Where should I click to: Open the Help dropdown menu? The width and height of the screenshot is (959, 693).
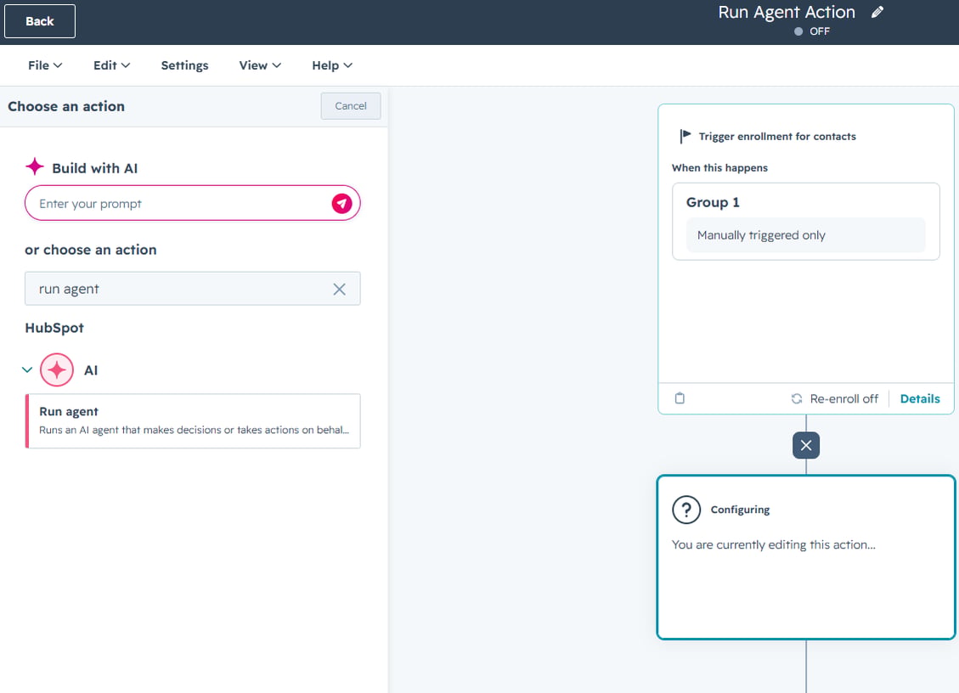click(x=332, y=65)
